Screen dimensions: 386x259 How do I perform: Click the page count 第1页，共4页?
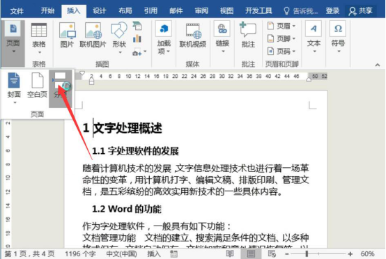pos(29,253)
